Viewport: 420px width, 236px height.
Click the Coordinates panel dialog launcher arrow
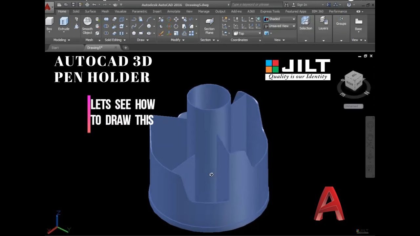pyautogui.click(x=260, y=40)
